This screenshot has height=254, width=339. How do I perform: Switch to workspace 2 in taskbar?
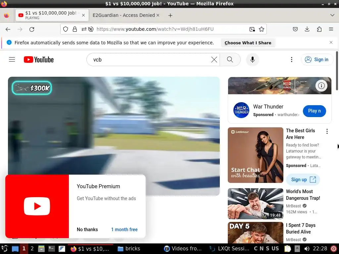coord(32,249)
